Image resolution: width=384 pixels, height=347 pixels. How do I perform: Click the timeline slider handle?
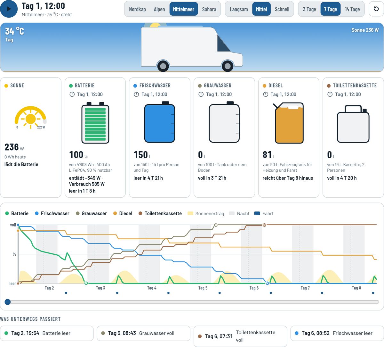click(x=8, y=302)
